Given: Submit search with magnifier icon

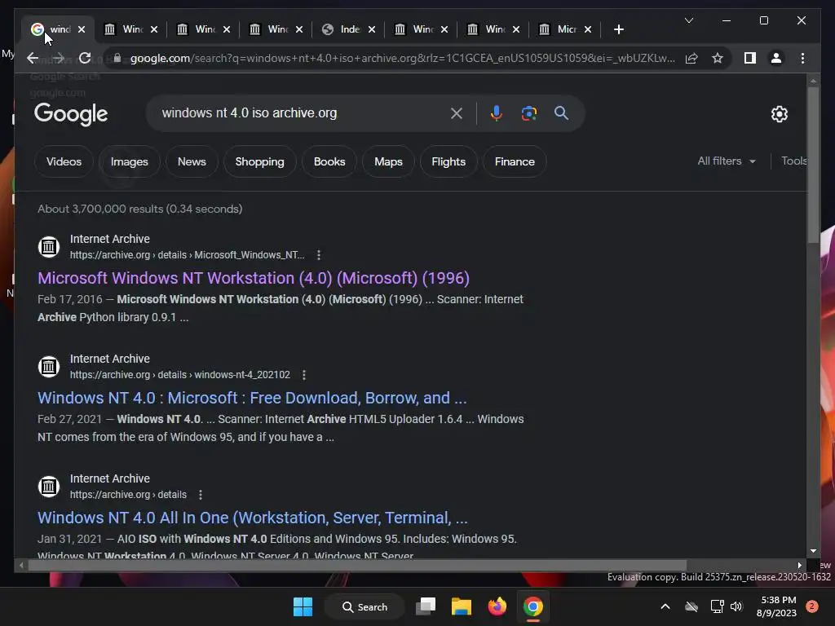Looking at the screenshot, I should pyautogui.click(x=561, y=112).
